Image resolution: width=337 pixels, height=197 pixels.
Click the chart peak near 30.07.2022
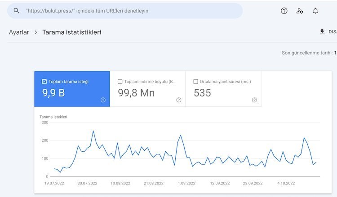click(93, 131)
